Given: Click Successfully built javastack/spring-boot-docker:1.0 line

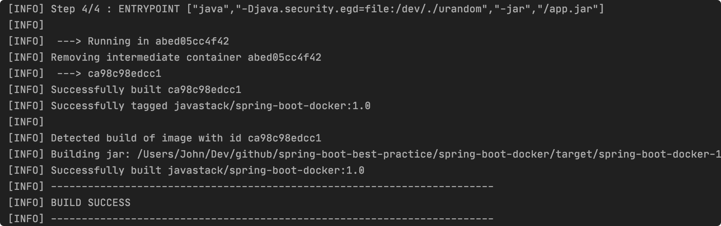Looking at the screenshot, I should point(186,170).
